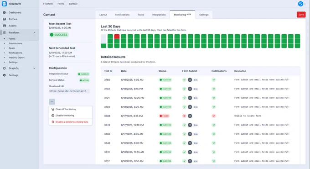
Task: Click the red failed-test bar in chart
Action: point(117,36)
